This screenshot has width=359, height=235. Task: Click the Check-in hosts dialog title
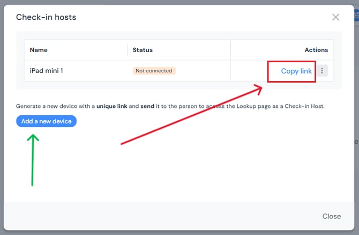(46, 17)
